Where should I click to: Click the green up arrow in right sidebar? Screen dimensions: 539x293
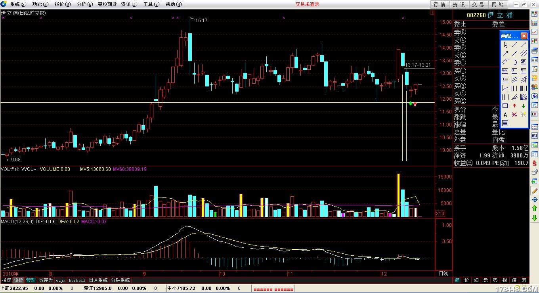534,209
